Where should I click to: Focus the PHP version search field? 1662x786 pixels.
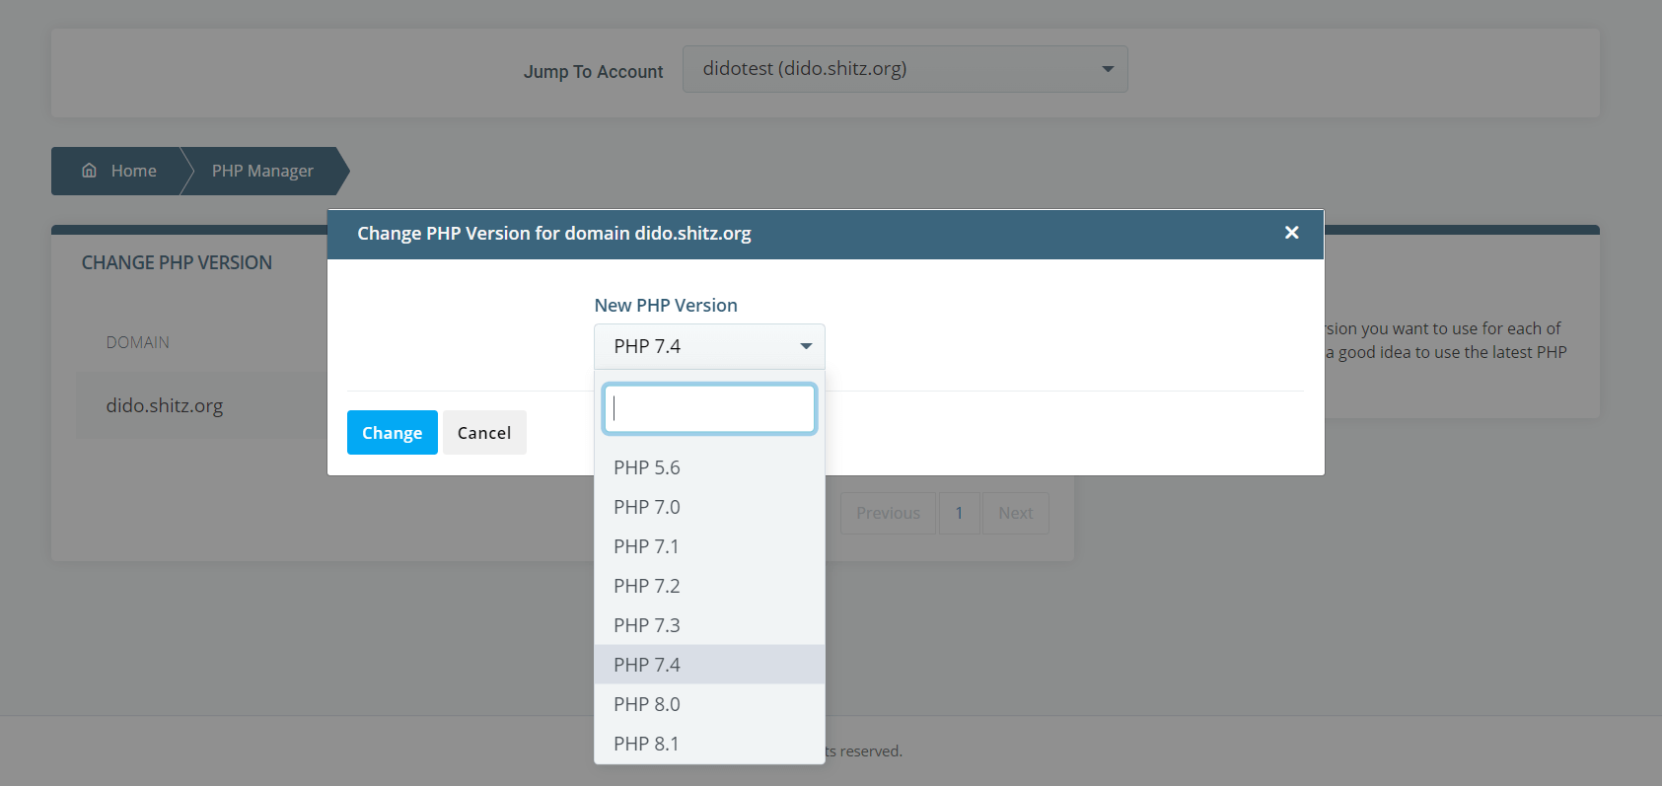pyautogui.click(x=709, y=408)
